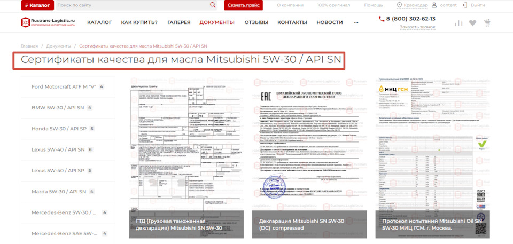Open the ГАЛЕРЕЯ menu item

[x=178, y=22]
